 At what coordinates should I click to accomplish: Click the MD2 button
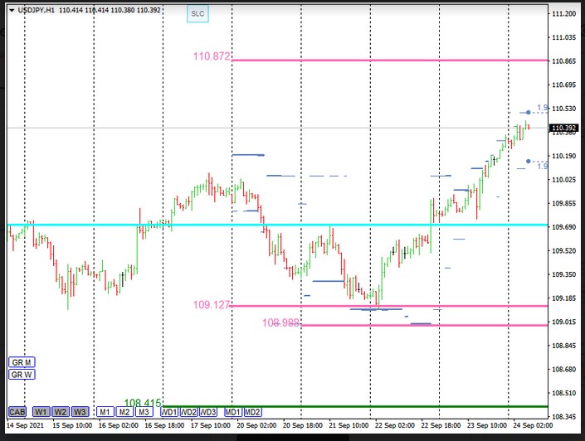click(x=253, y=412)
